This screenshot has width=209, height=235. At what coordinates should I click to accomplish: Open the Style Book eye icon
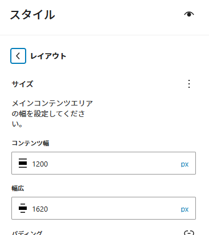click(x=189, y=14)
